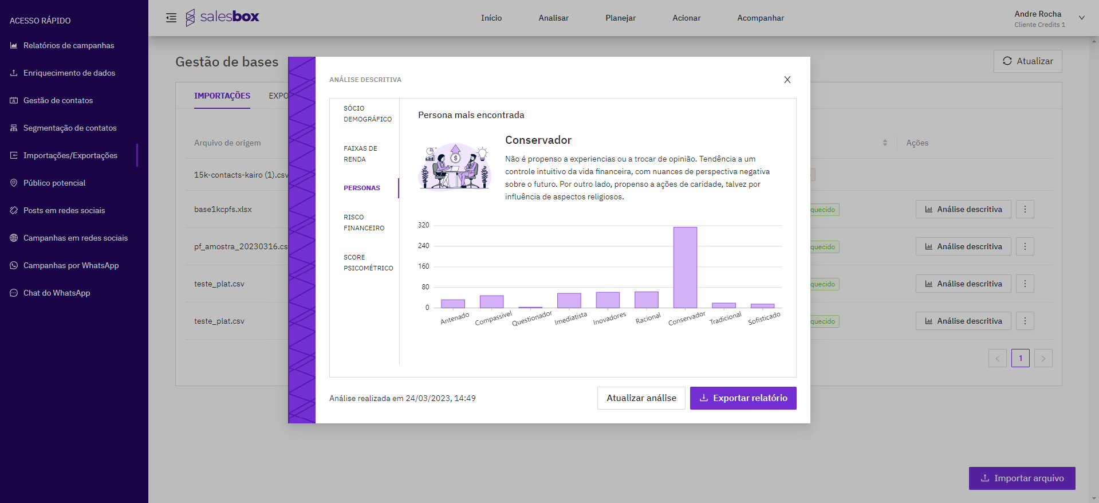The width and height of the screenshot is (1099, 503).
Task: Open Relatórios de campanhas from sidebar
Action: coord(68,45)
